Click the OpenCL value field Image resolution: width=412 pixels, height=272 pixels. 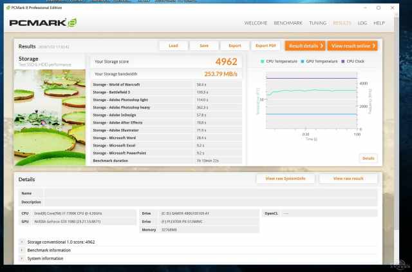tap(330, 213)
